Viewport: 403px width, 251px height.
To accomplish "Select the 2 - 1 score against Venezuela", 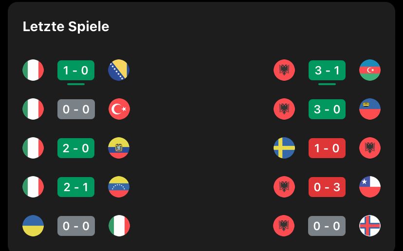I will click(x=76, y=187).
